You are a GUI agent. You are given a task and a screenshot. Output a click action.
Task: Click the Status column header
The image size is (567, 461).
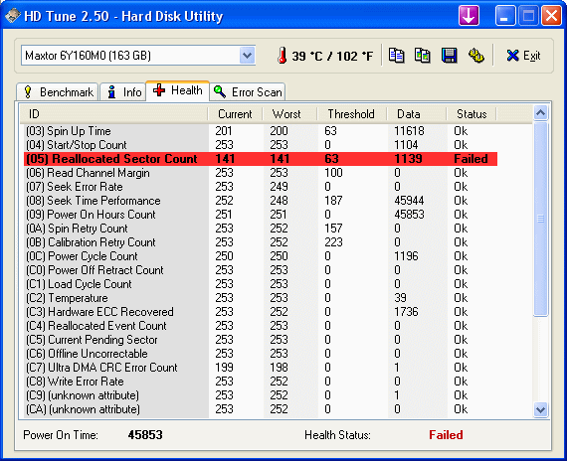(472, 114)
